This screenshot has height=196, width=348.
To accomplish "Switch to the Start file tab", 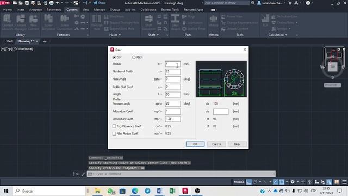I will pos(9,41).
